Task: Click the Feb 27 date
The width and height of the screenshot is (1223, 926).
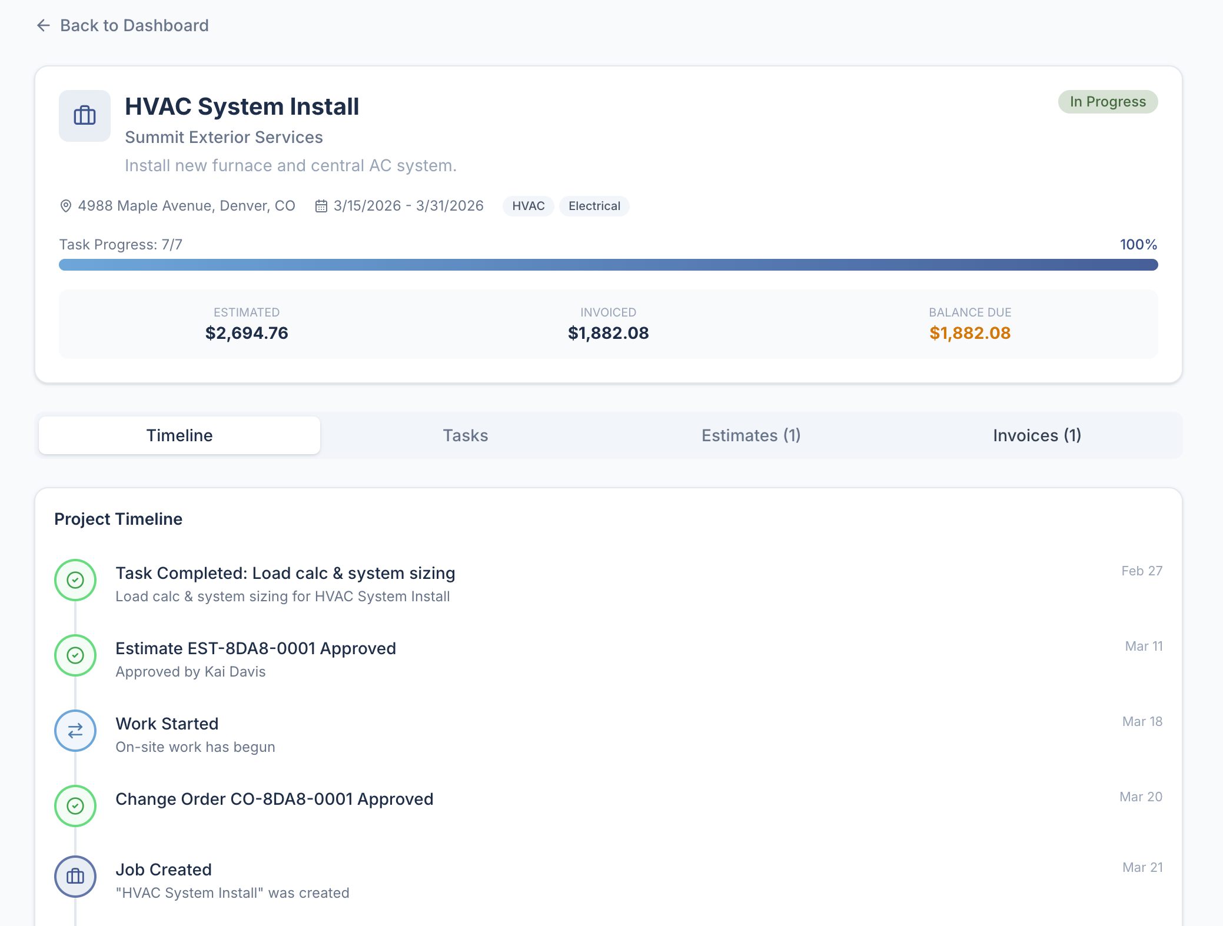Action: (1142, 571)
